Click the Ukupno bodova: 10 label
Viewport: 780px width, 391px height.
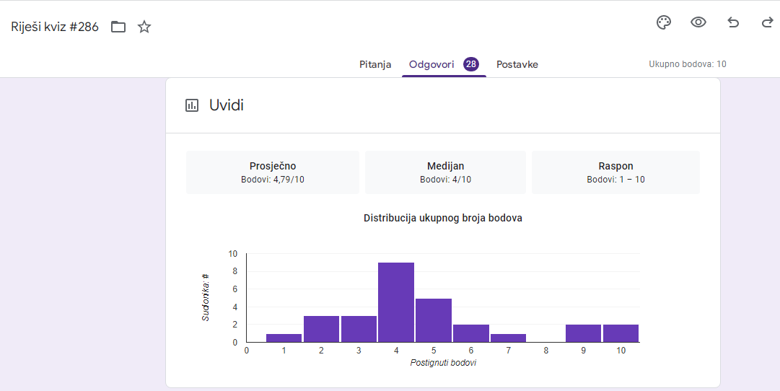click(688, 64)
